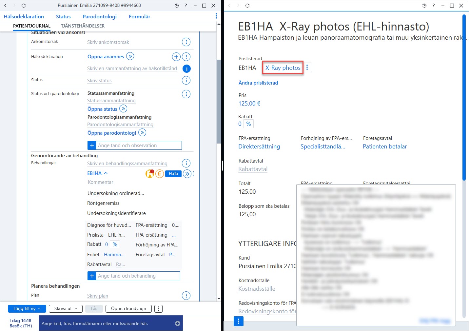Click the Rabattavtal field in price window
469x331 pixels.
[x=253, y=169]
